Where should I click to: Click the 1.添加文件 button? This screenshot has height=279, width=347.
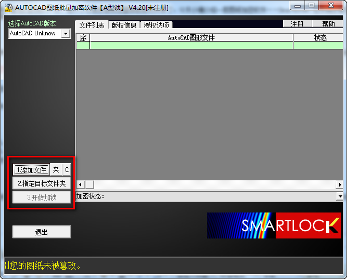[31, 170]
